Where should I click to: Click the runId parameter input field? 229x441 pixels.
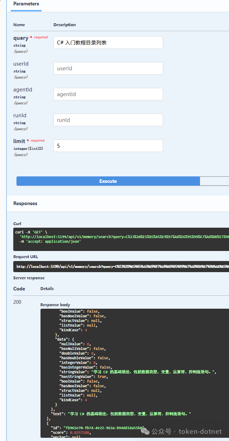108,120
